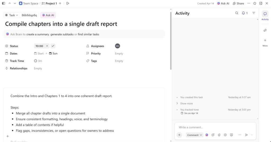
Task: Open the top bar ellipsis menu
Action: click(249, 3)
